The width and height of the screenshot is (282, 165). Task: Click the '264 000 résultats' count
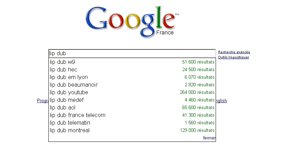click(x=197, y=93)
